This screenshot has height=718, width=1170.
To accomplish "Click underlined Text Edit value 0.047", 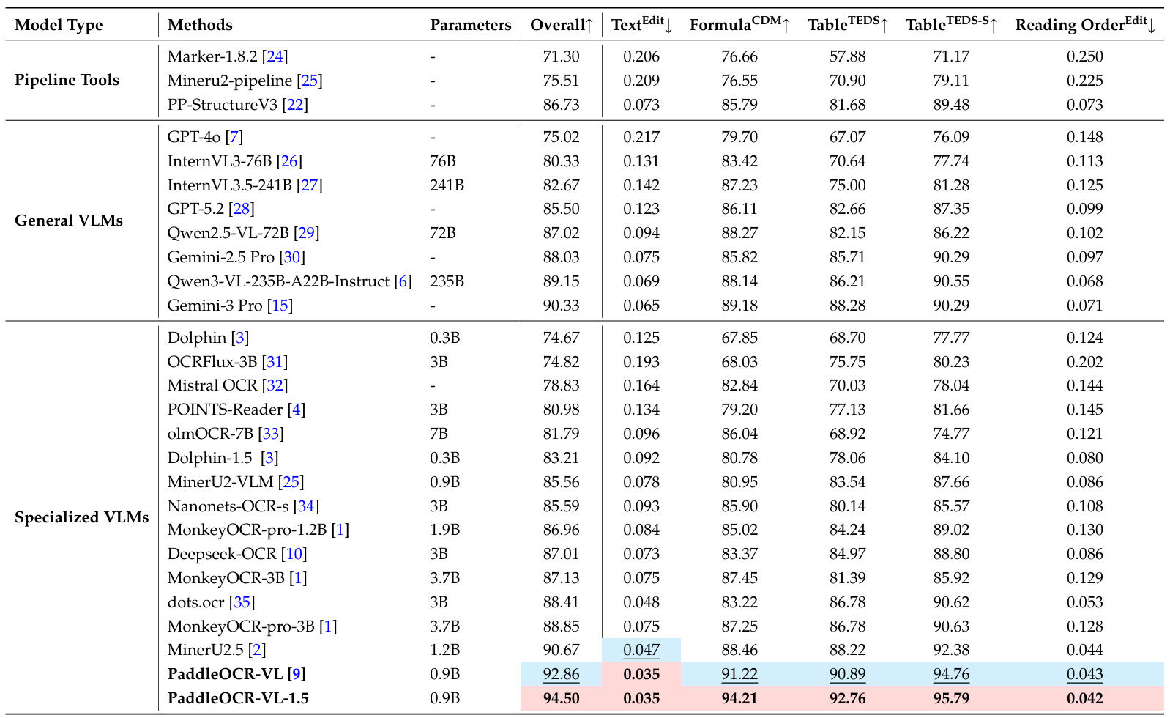I will 641,650.
